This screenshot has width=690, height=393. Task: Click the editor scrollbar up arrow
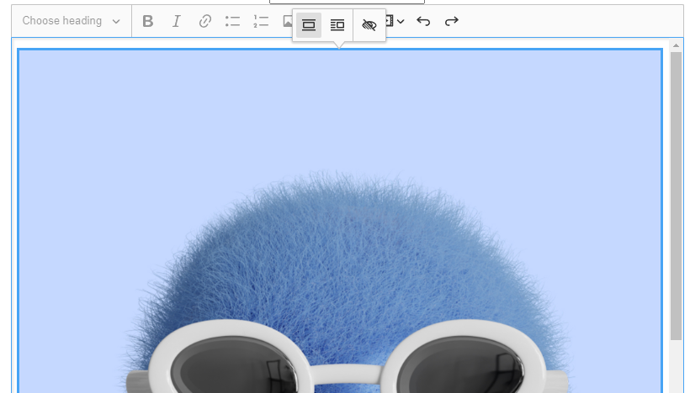676,45
